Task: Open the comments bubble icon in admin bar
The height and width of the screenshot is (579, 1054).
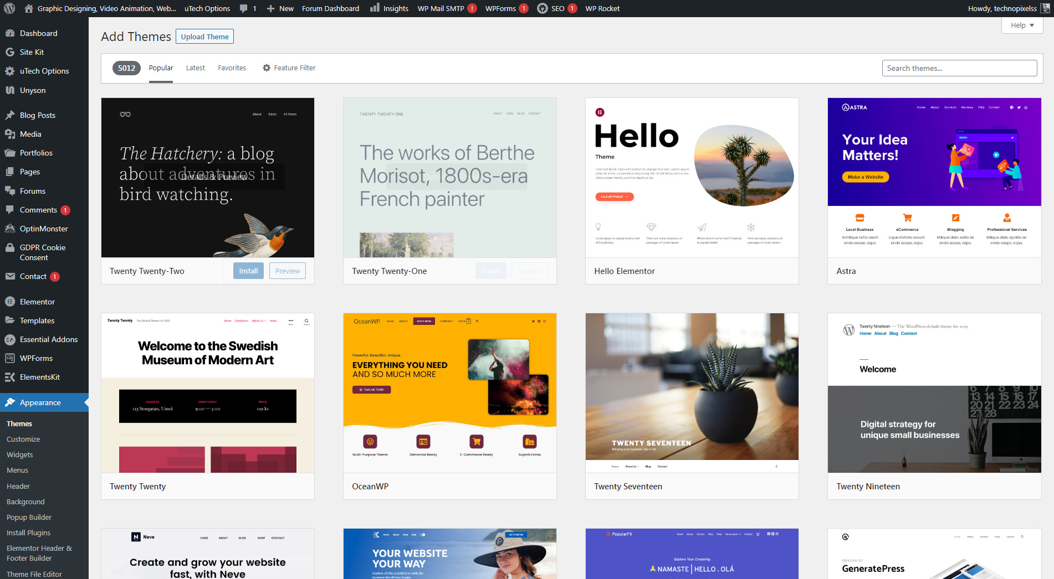Action: click(x=244, y=8)
